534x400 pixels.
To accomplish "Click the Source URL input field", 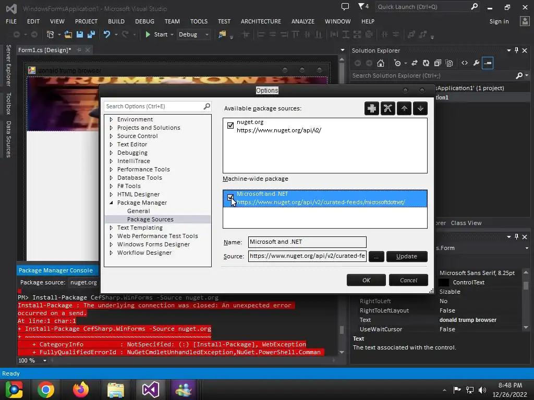I will pos(307,256).
